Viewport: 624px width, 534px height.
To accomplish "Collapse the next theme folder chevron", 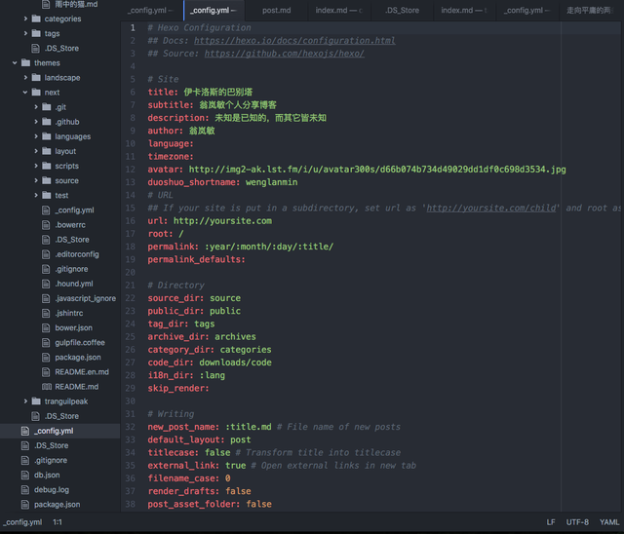I will pos(25,93).
